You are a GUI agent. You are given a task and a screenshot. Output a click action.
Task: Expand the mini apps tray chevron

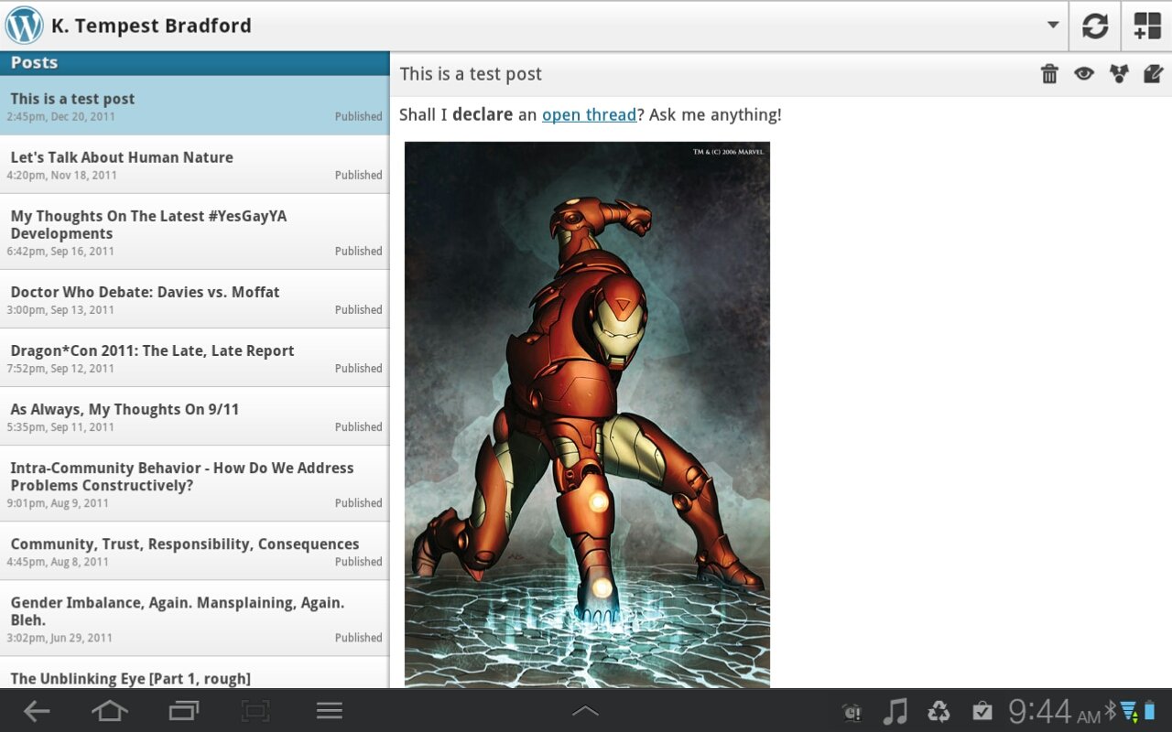pos(585,711)
